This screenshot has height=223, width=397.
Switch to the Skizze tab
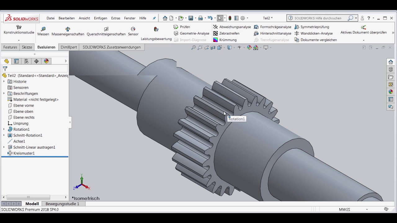pyautogui.click(x=27, y=47)
